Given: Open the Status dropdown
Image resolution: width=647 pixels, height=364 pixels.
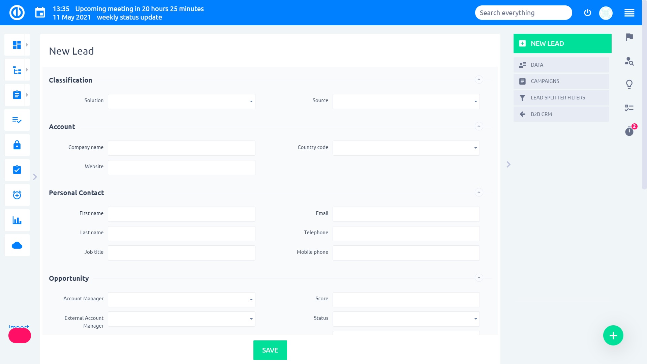Looking at the screenshot, I should (x=406, y=319).
